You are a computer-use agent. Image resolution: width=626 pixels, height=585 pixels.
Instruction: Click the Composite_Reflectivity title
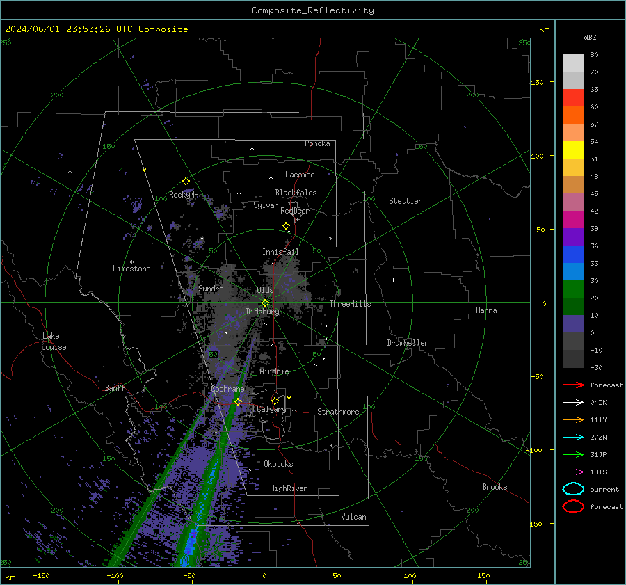coord(313,10)
